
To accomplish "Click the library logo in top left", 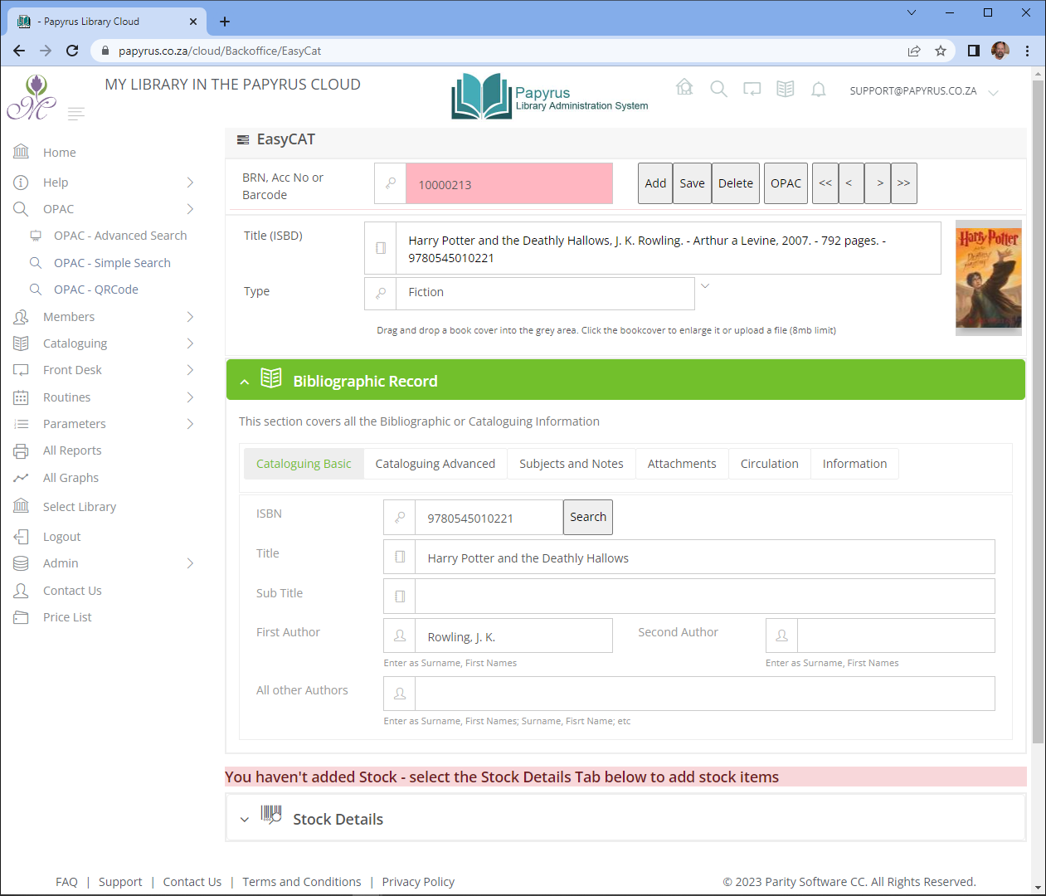I will click(x=32, y=97).
